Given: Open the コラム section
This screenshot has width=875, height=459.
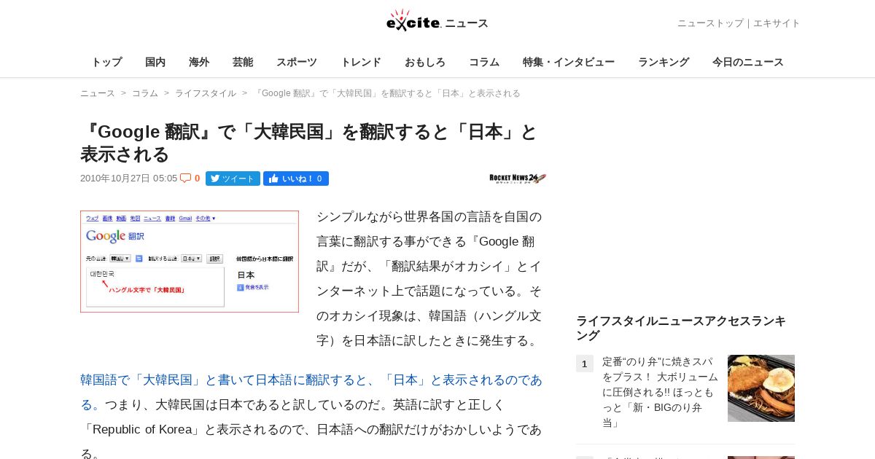Looking at the screenshot, I should pos(484,62).
